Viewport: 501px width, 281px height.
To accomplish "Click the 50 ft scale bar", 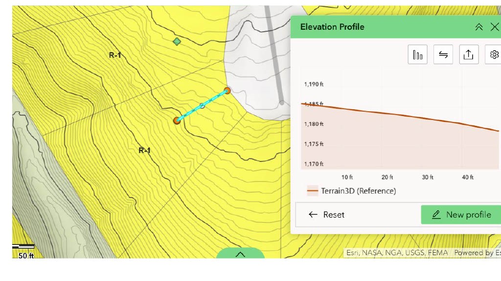I will coord(23,251).
